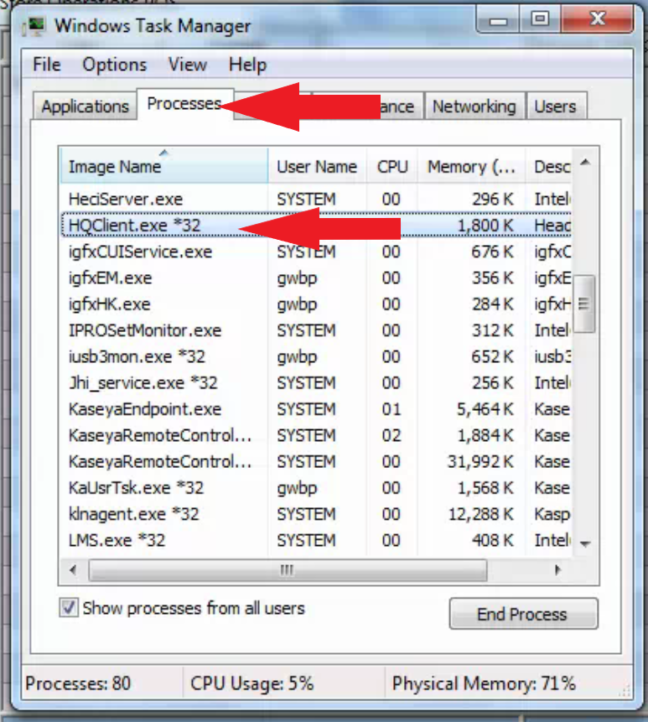Open the View menu
The image size is (648, 722).
[x=187, y=65]
